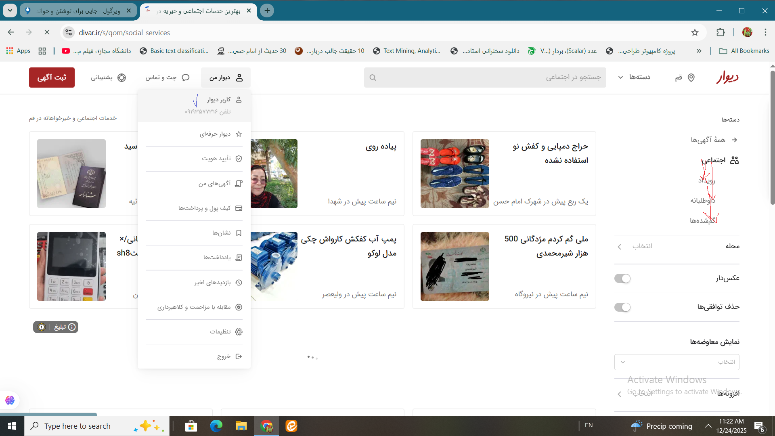This screenshot has height=436, width=775.
Task: Click the gear icon for تنظیمات
Action: (239, 332)
